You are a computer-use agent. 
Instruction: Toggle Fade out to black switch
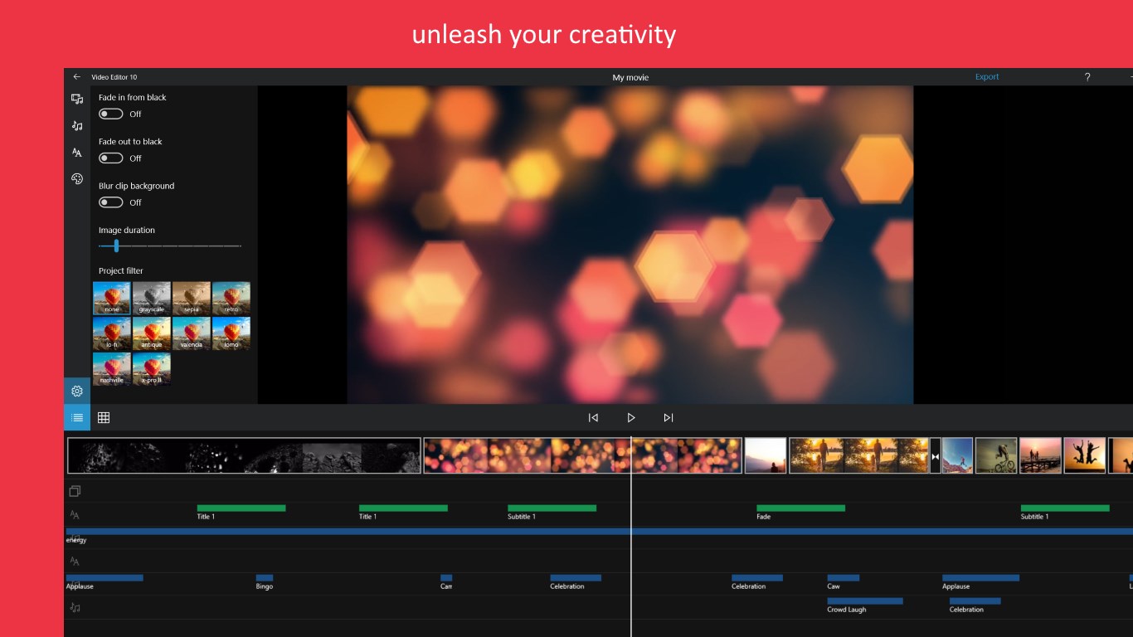pyautogui.click(x=111, y=158)
